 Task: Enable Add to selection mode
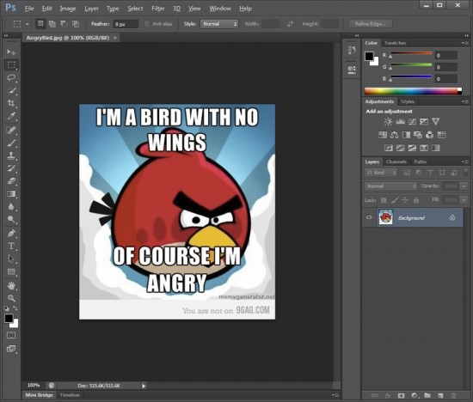(x=52, y=24)
